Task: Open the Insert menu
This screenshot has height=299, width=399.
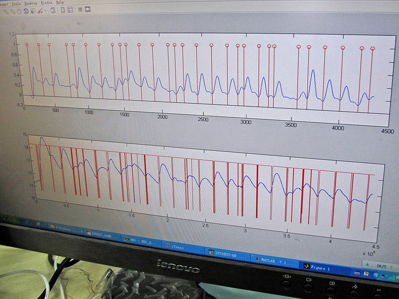Action: pyautogui.click(x=4, y=5)
